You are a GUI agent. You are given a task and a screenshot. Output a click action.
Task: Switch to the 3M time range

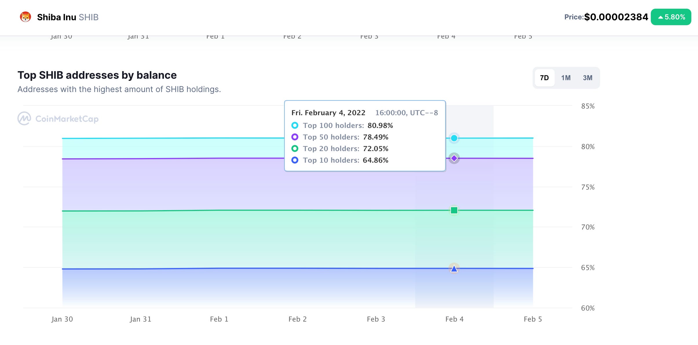click(x=587, y=78)
